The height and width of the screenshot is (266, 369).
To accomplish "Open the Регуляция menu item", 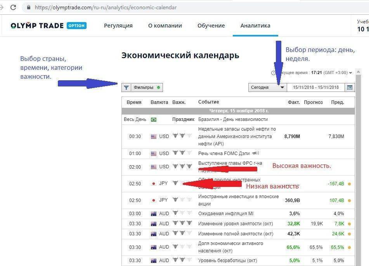I will point(118,26).
